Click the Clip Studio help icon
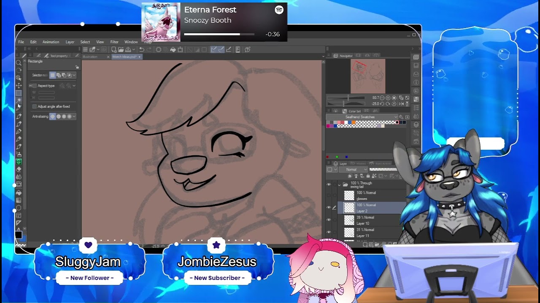The height and width of the screenshot is (303, 540). tap(247, 50)
